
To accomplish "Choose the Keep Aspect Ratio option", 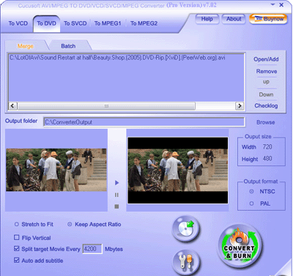I will coord(70,224).
